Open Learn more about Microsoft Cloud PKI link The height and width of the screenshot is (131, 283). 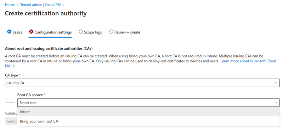point(141,64)
